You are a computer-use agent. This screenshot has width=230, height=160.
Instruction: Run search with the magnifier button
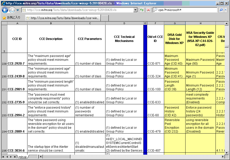pos(221,10)
